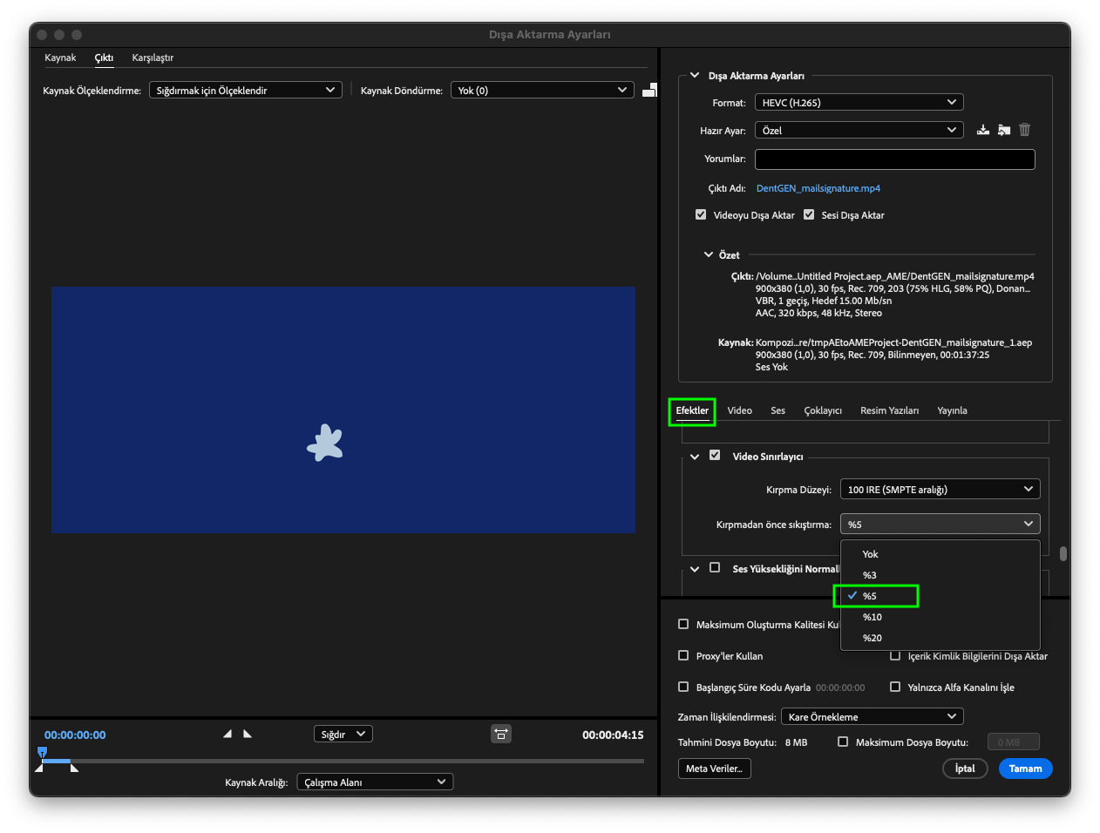Enable Maksimum Dosya Boyutu checkbox

(x=843, y=742)
